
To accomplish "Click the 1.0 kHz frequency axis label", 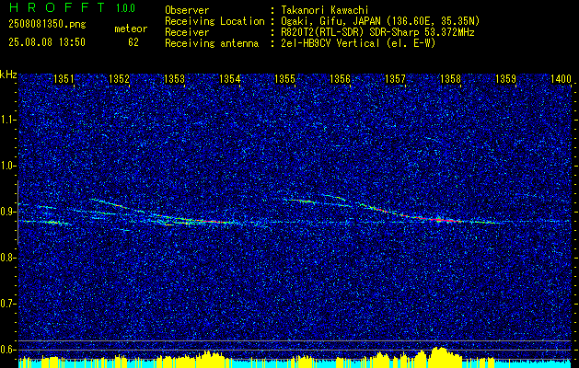I will pos(8,166).
